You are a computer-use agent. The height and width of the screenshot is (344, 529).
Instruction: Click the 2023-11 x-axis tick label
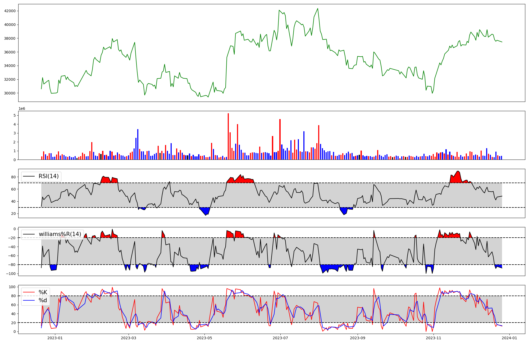pyautogui.click(x=434, y=338)
